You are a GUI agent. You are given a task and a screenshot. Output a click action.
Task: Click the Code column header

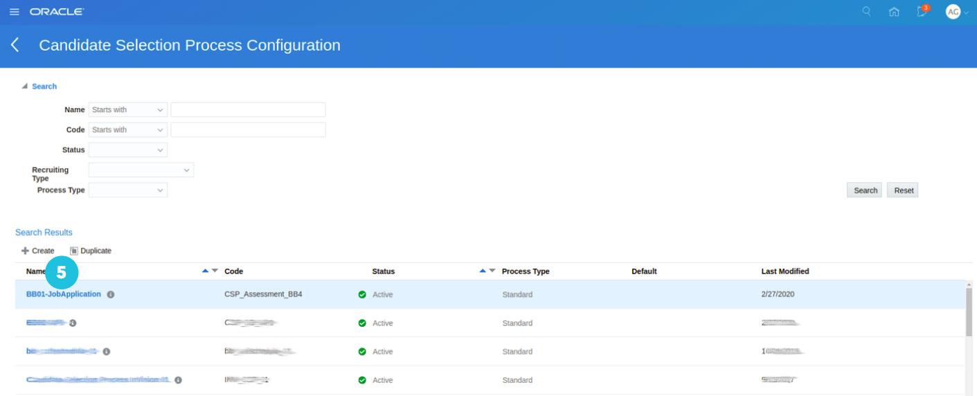pyautogui.click(x=234, y=271)
